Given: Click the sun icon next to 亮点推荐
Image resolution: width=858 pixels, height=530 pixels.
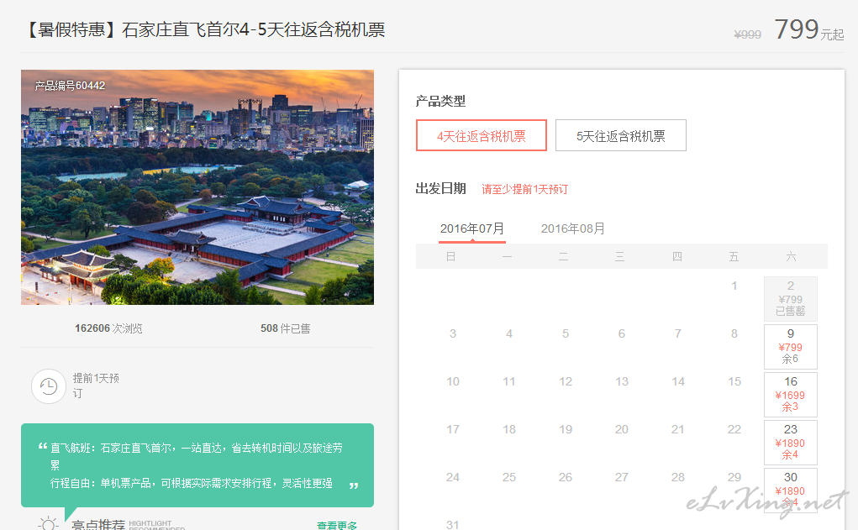Looking at the screenshot, I should tap(48, 523).
